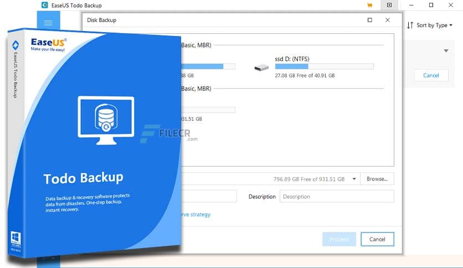The image size is (463, 268).
Task: Expand the gray arrow in right panel
Action: coord(446,51)
